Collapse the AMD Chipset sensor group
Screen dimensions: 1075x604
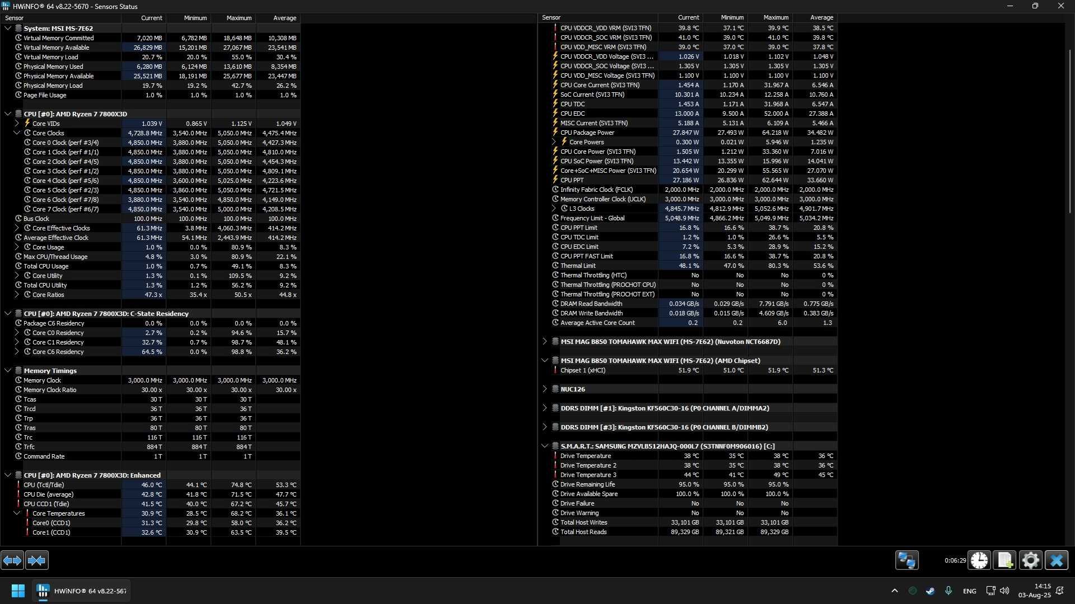[x=545, y=360]
